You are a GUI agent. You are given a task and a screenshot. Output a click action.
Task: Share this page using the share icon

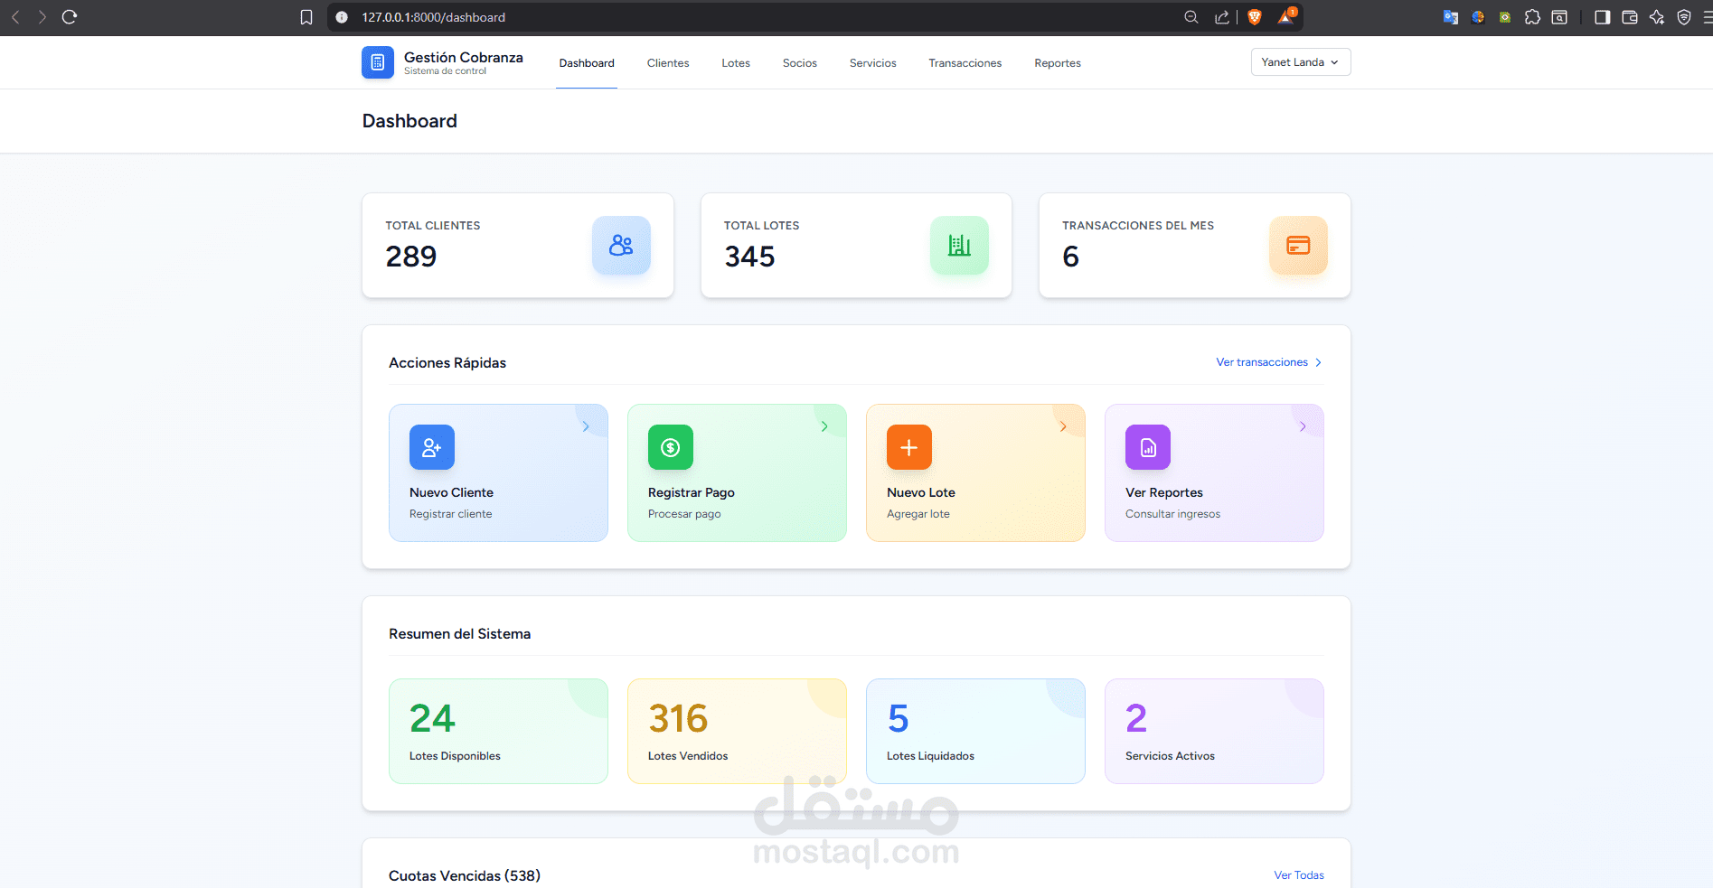(1222, 17)
